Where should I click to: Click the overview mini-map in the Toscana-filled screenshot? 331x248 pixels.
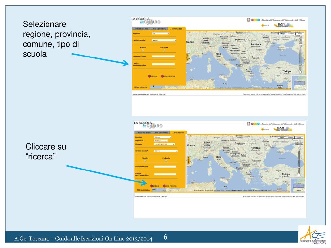(298, 185)
